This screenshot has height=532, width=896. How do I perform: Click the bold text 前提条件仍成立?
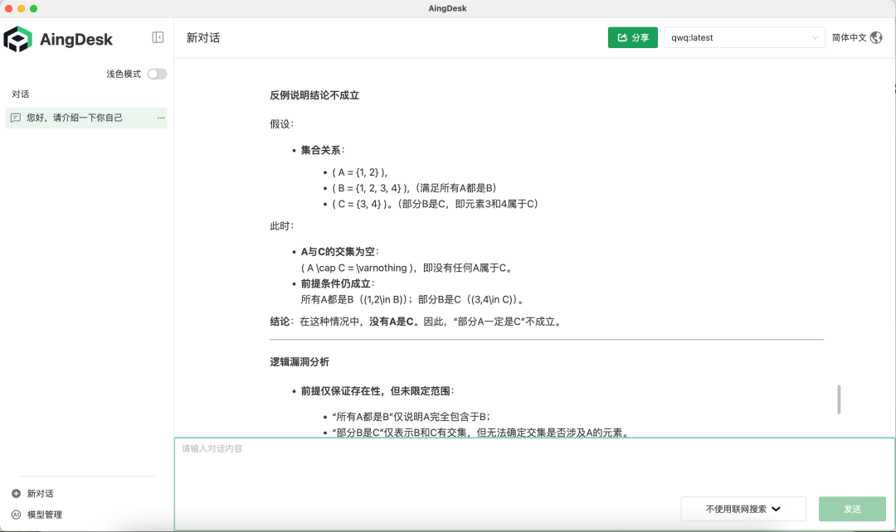tap(335, 283)
